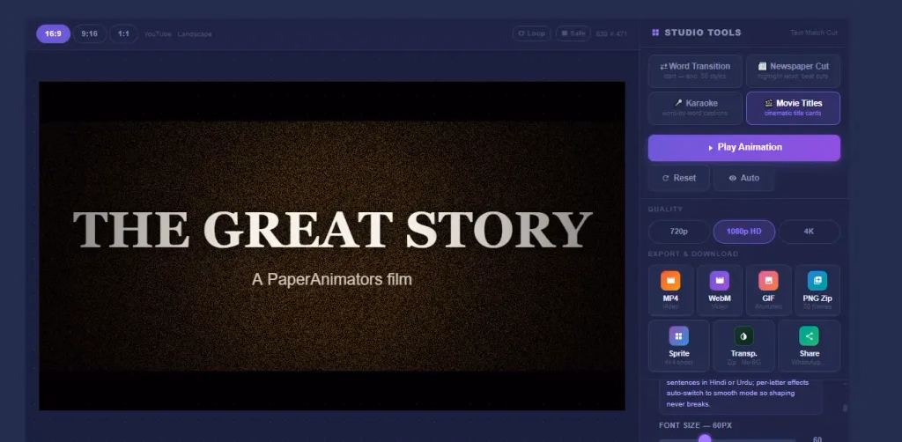Toggle Auto preview mode
This screenshot has width=902, height=442.
point(743,178)
